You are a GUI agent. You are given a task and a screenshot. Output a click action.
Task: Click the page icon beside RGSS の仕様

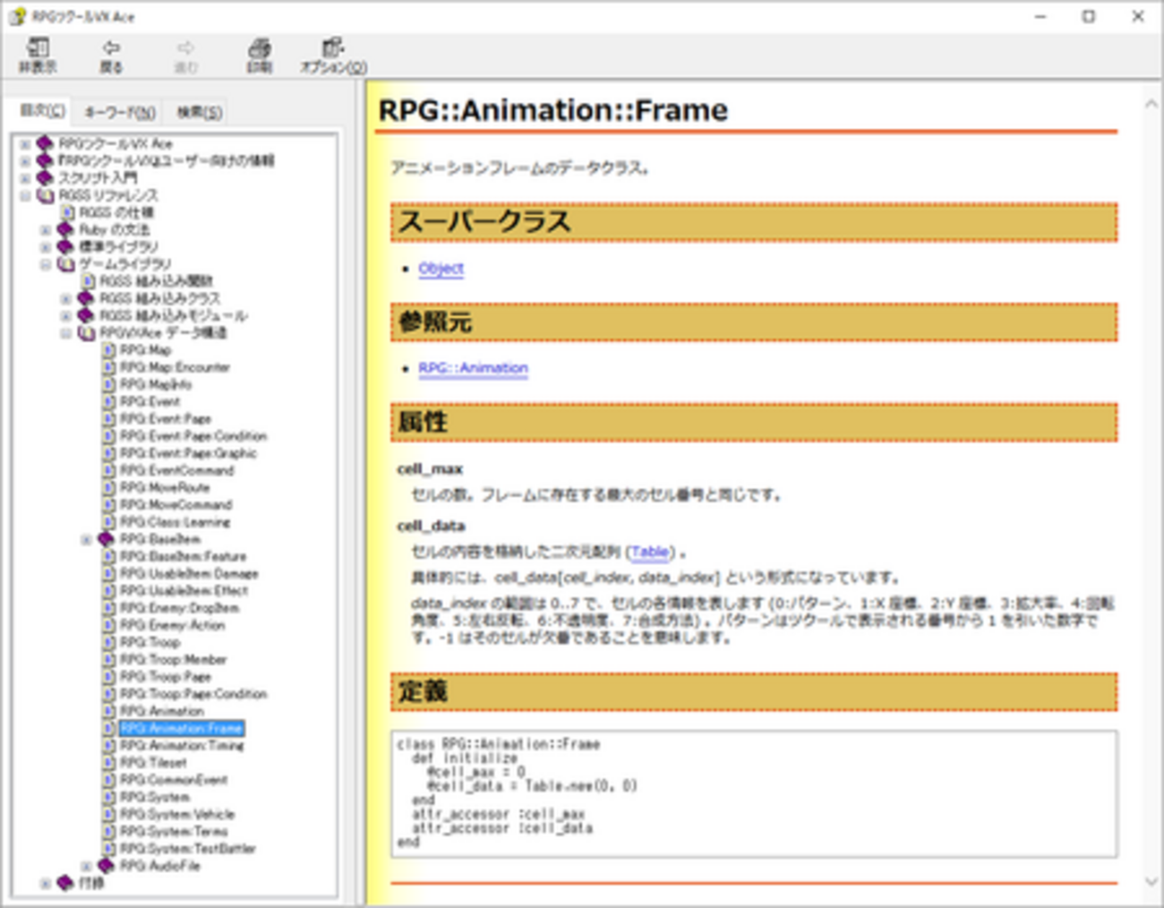tap(67, 212)
